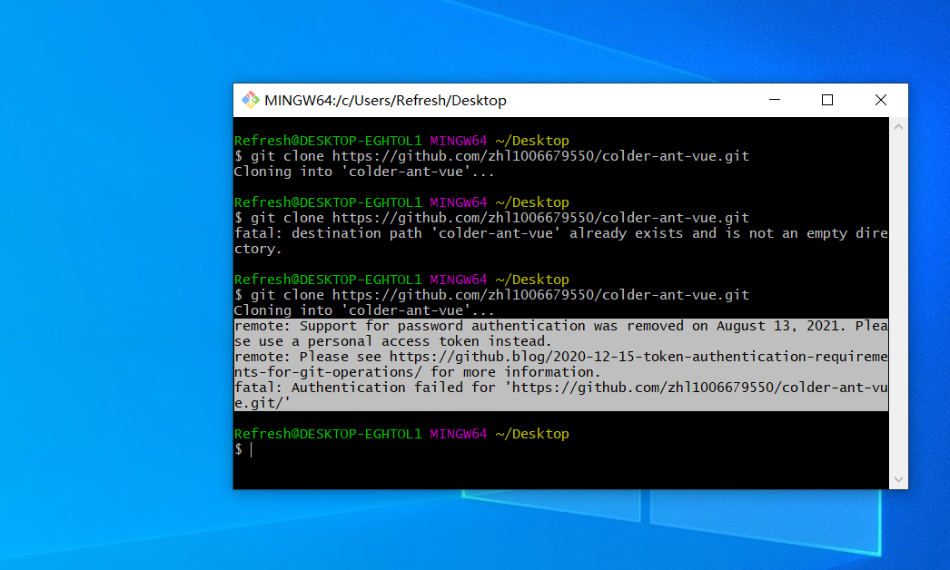950x570 pixels.
Task: Click the 'se use a personal access token instead.' line
Action: pyautogui.click(x=393, y=341)
